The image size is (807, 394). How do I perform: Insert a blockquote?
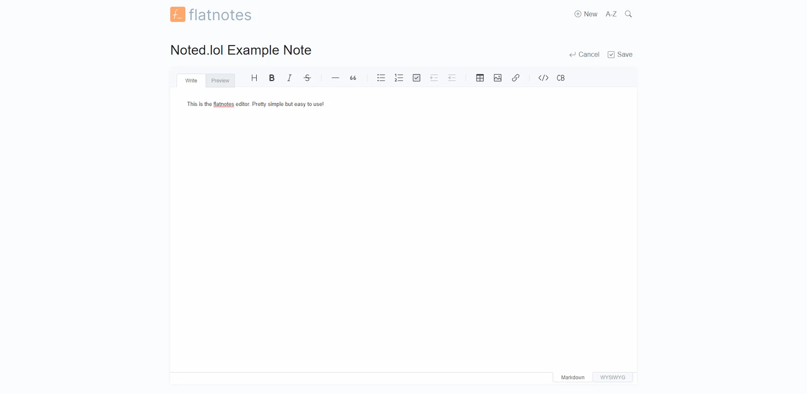353,78
